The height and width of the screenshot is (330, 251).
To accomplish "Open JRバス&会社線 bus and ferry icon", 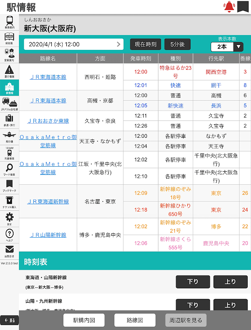I will click(x=9, y=104).
